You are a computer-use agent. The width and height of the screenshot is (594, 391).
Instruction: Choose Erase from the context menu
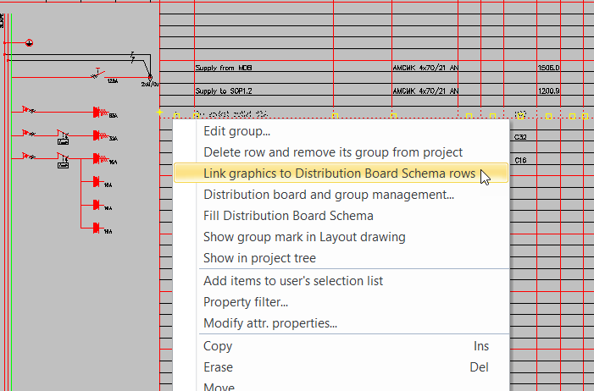(x=218, y=367)
